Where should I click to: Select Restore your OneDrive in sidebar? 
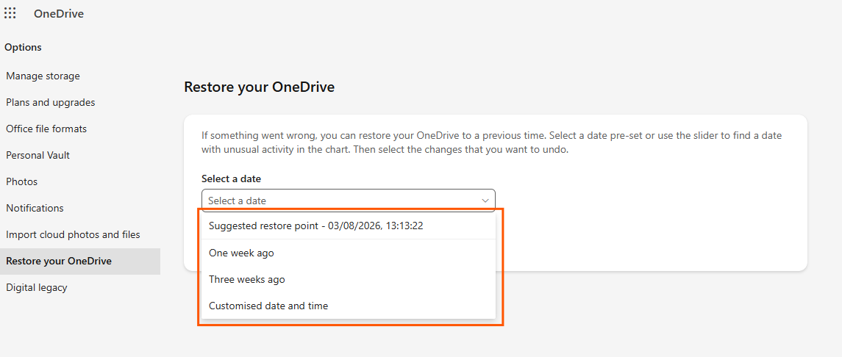pyautogui.click(x=80, y=261)
